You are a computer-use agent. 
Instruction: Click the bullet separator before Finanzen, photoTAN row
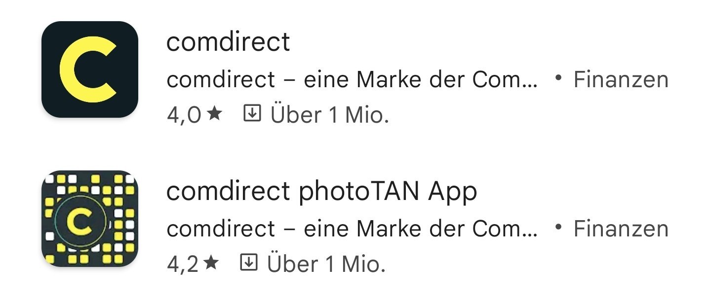[x=558, y=227]
